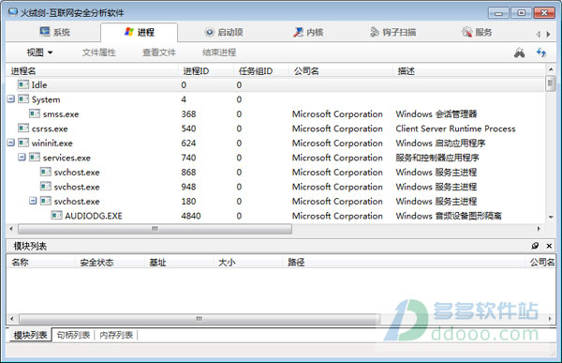Click the refresh arrows icon
The height and width of the screenshot is (363, 562).
541,53
